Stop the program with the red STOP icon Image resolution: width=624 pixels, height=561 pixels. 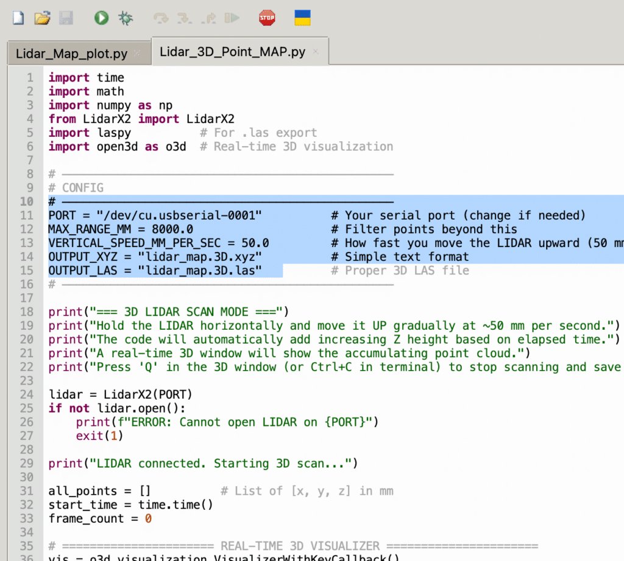[x=267, y=18]
